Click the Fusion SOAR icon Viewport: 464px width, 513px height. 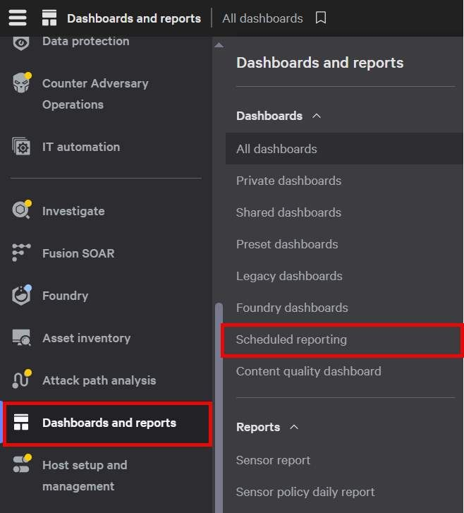tap(22, 253)
